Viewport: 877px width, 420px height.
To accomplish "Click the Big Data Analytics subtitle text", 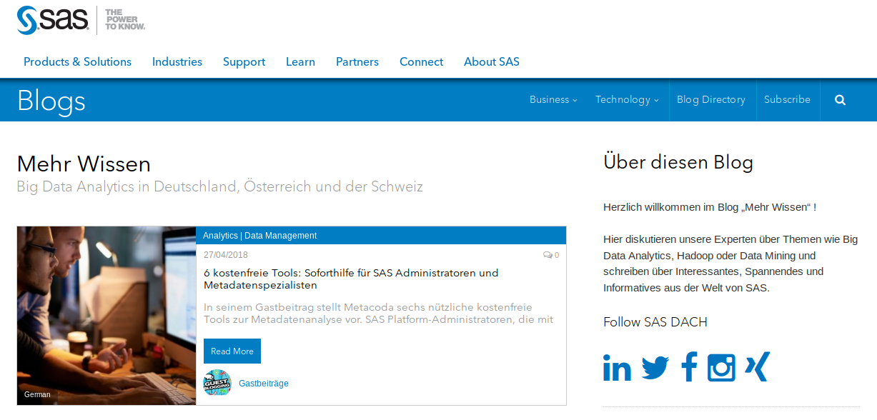I will tap(220, 187).
